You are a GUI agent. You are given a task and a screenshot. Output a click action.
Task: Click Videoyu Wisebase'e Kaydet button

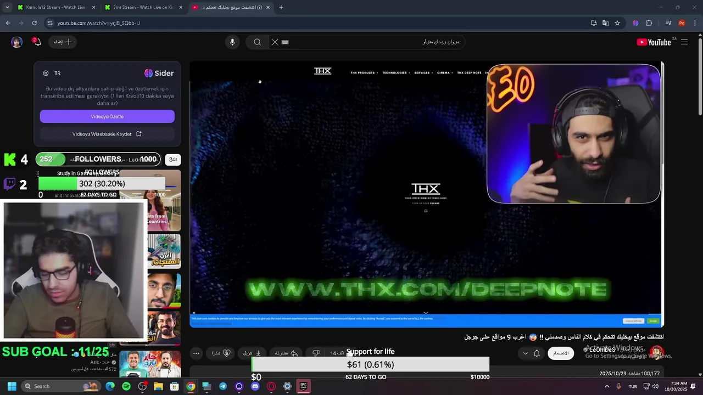click(x=107, y=134)
